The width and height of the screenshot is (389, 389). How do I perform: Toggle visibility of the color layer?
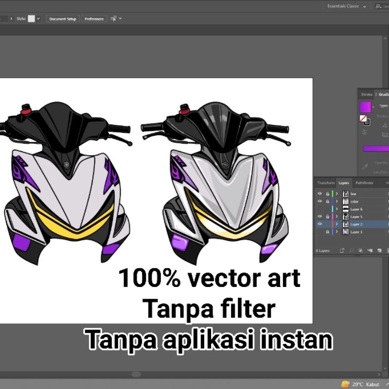[x=319, y=201]
